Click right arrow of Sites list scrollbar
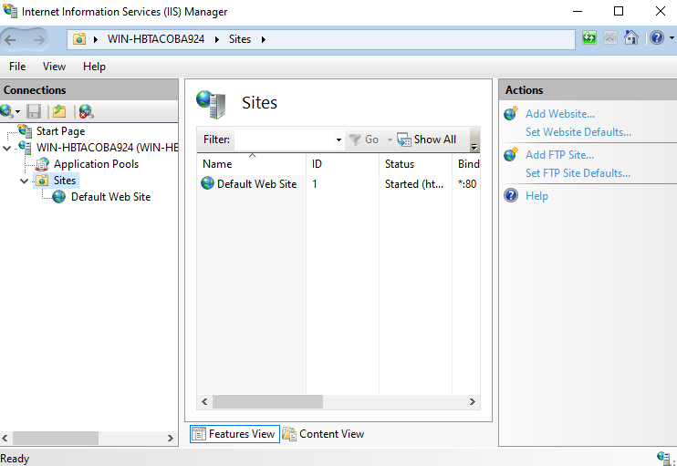The height and width of the screenshot is (466, 677). click(x=473, y=402)
